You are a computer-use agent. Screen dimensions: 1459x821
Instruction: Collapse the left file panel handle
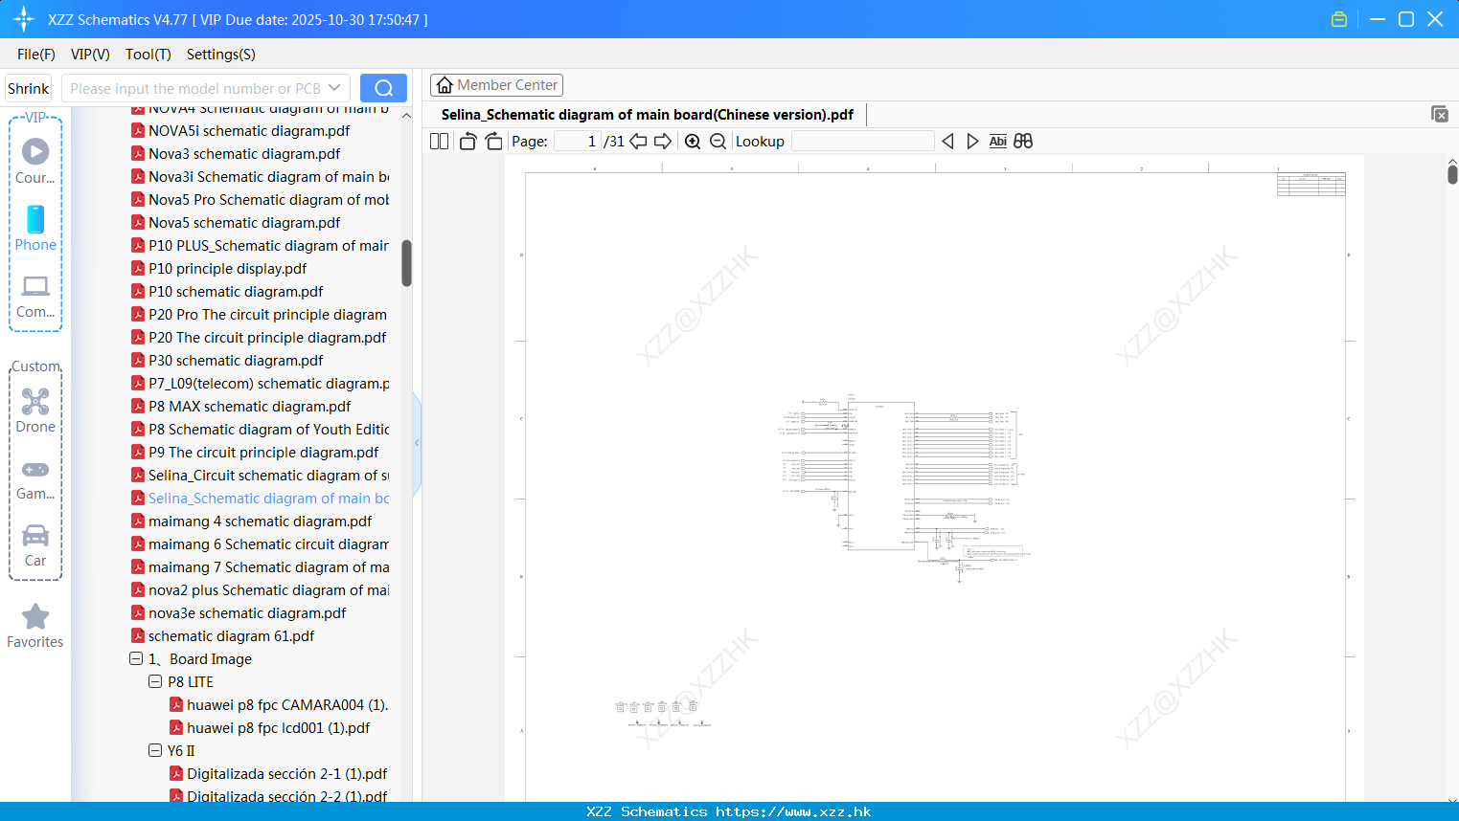tap(417, 442)
